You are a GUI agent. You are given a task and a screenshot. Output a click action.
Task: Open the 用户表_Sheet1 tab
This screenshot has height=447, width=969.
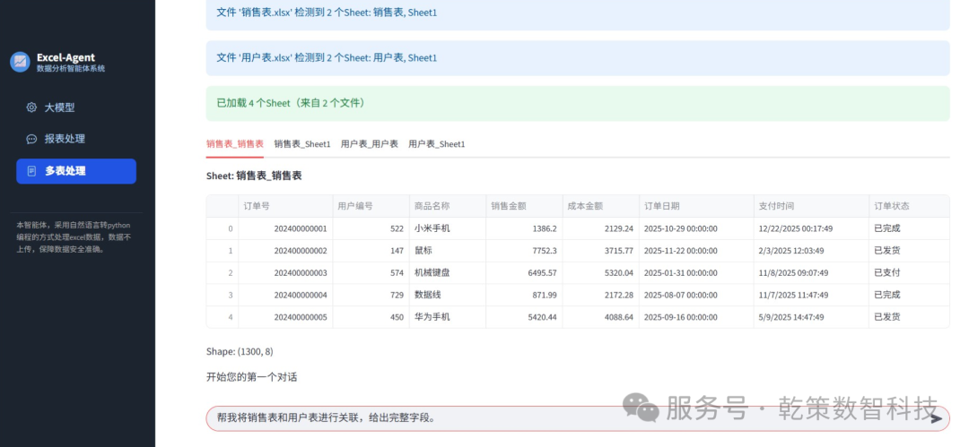pos(436,143)
